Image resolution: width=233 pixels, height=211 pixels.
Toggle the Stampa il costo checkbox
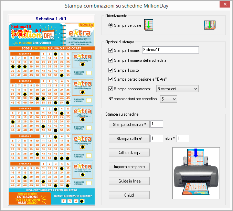pyautogui.click(x=110, y=70)
